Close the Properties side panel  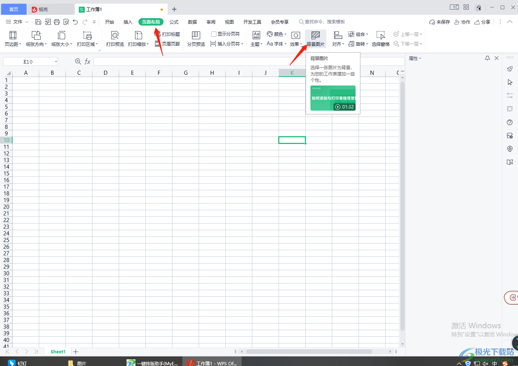pyautogui.click(x=497, y=58)
